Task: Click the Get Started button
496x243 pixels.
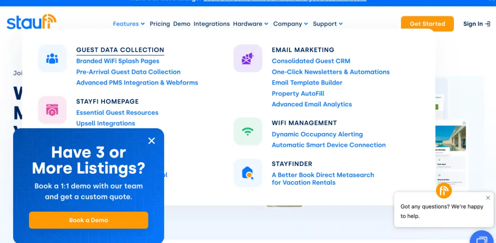Action: click(x=427, y=24)
